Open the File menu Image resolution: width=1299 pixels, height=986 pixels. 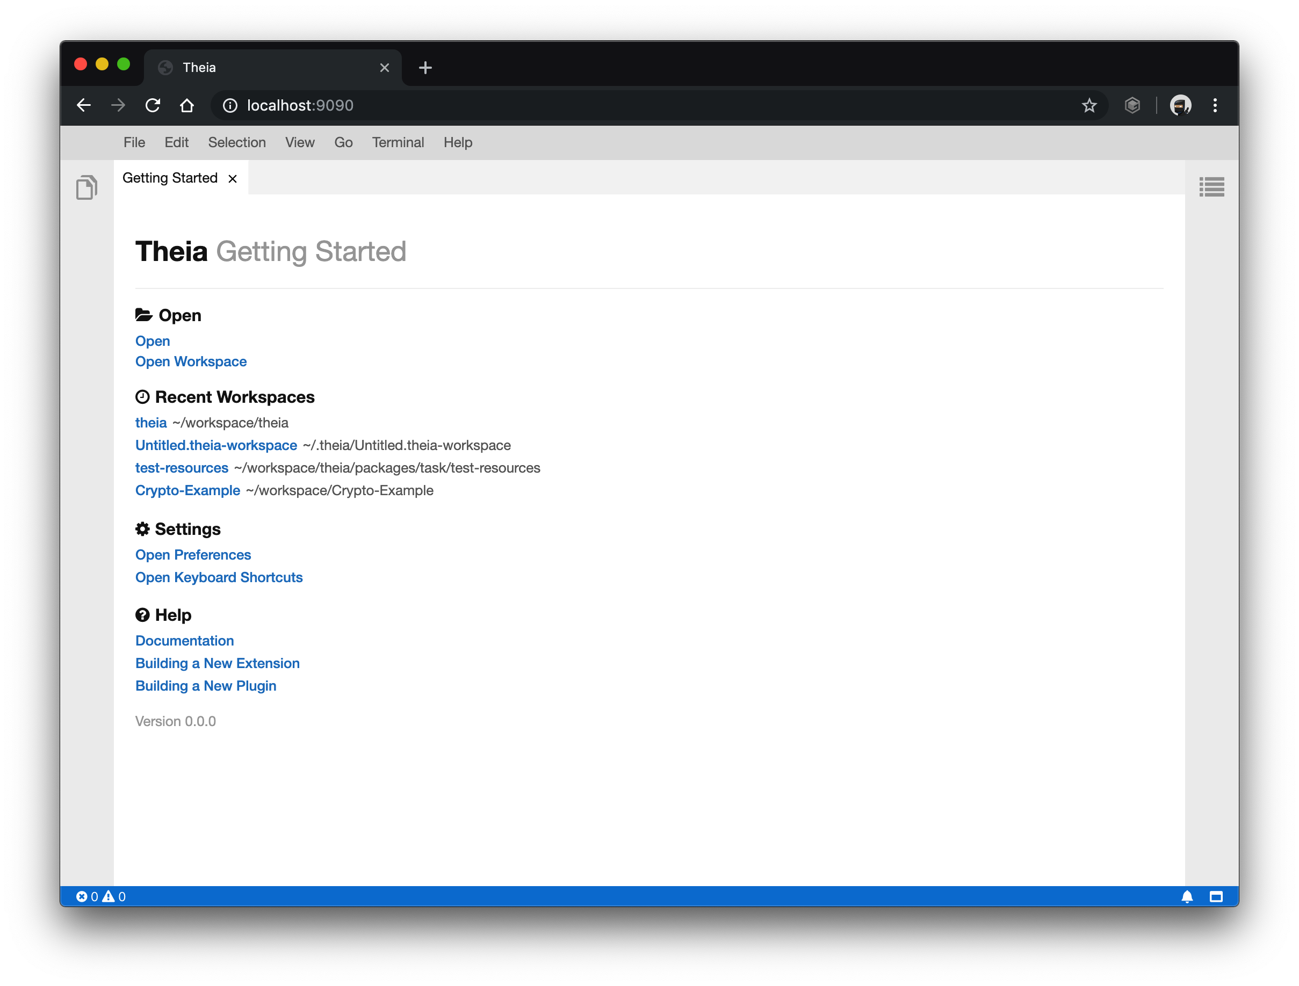click(x=134, y=143)
